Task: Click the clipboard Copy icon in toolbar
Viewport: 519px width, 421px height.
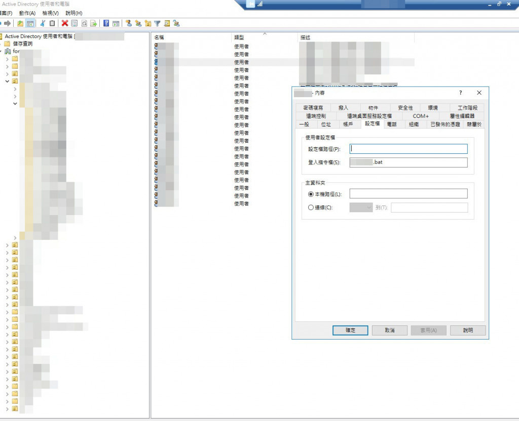Action: [52, 23]
